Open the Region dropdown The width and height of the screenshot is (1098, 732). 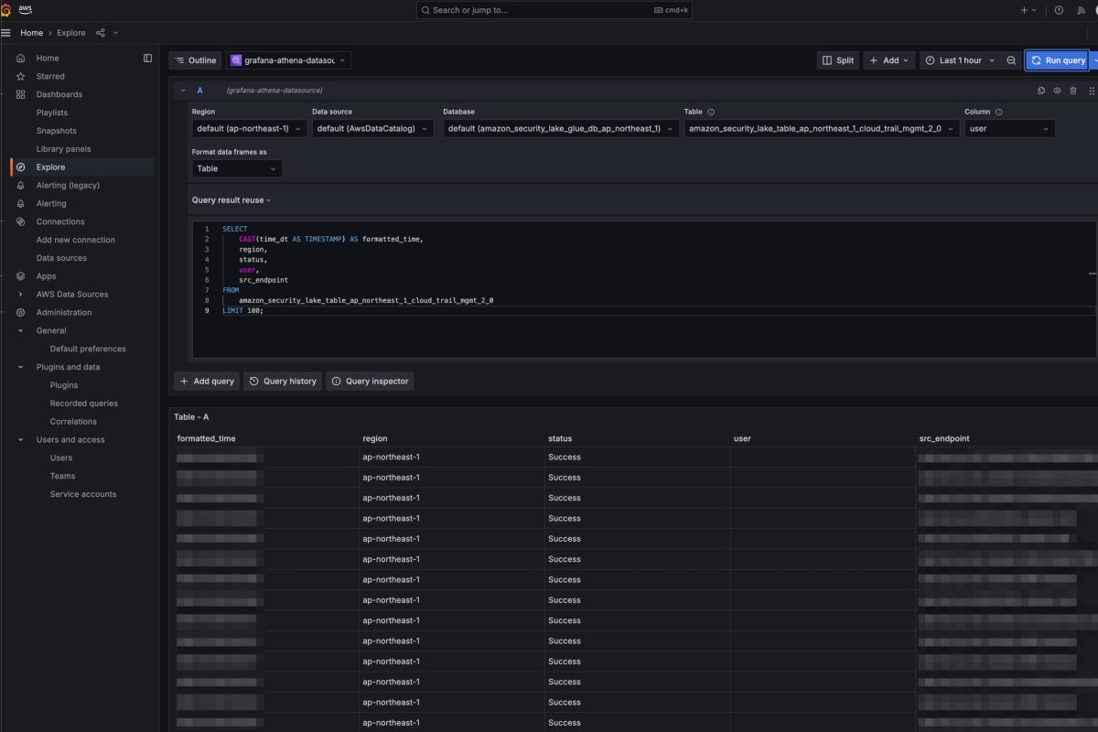coord(249,129)
